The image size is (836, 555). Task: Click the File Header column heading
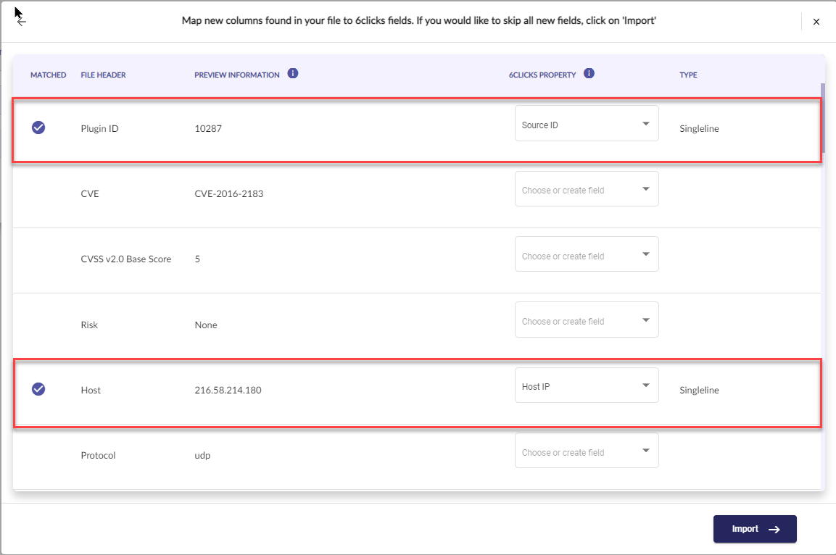(103, 75)
